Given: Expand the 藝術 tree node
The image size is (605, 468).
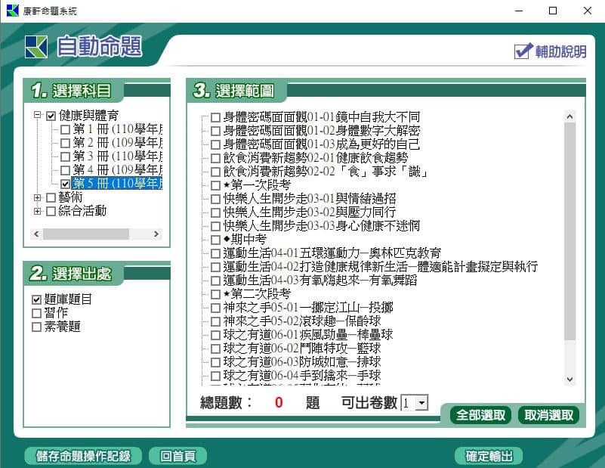Looking at the screenshot, I should [x=37, y=197].
